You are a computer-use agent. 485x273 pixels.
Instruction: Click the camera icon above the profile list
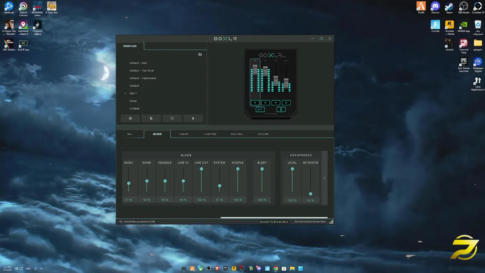click(200, 54)
